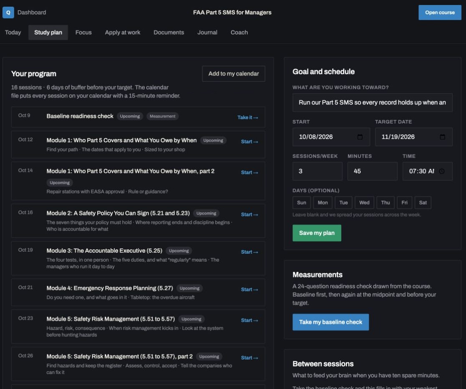Screen dimensions: 466x389
Task: Toggle the Fri day chip
Action: [405, 203]
